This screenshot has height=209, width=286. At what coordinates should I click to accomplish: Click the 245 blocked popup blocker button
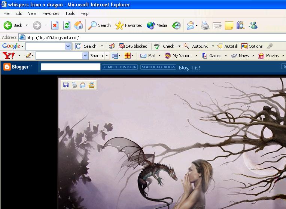pyautogui.click(x=133, y=46)
